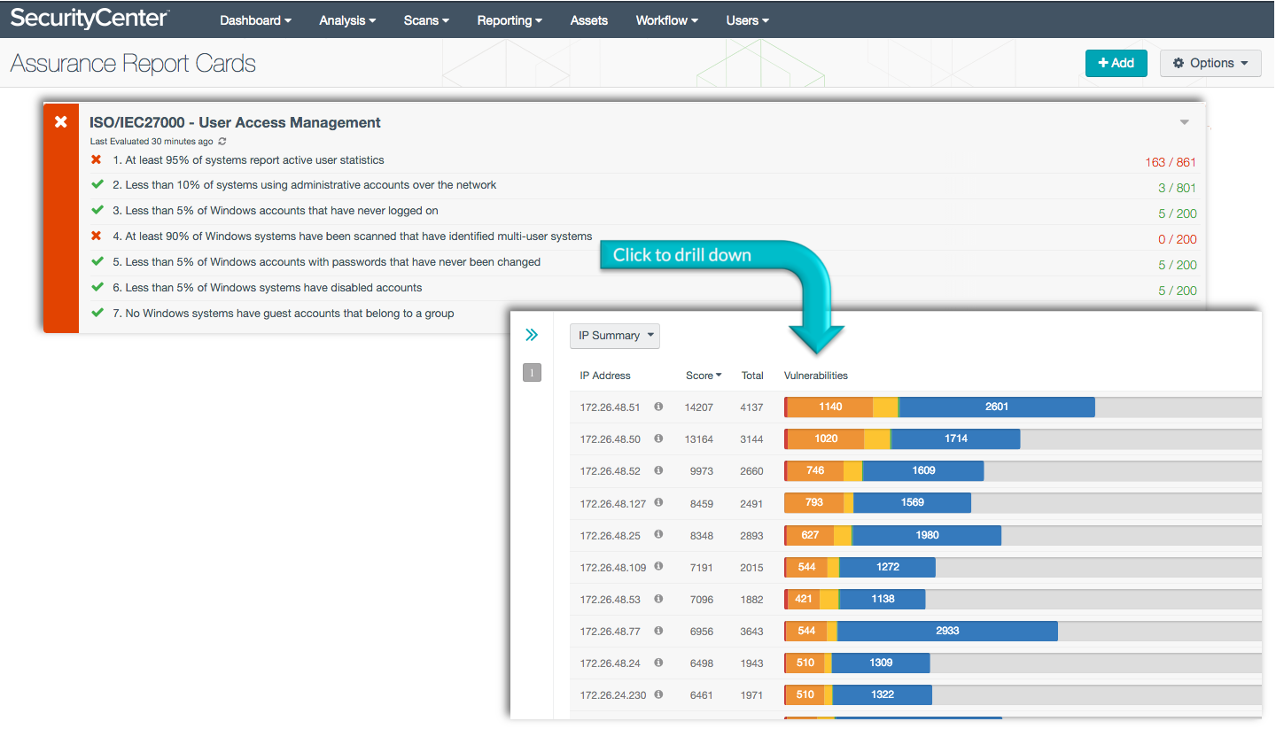Open the Workflow menu

click(667, 20)
